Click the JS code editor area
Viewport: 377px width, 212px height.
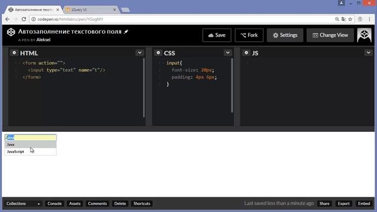click(x=307, y=91)
